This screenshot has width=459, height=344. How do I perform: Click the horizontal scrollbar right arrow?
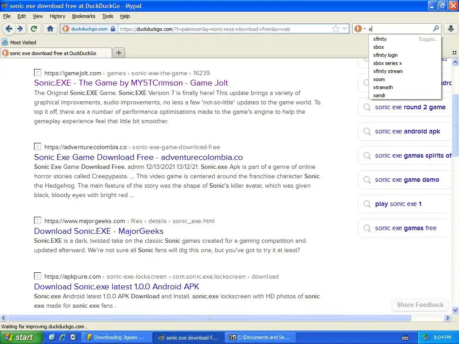[448, 318]
